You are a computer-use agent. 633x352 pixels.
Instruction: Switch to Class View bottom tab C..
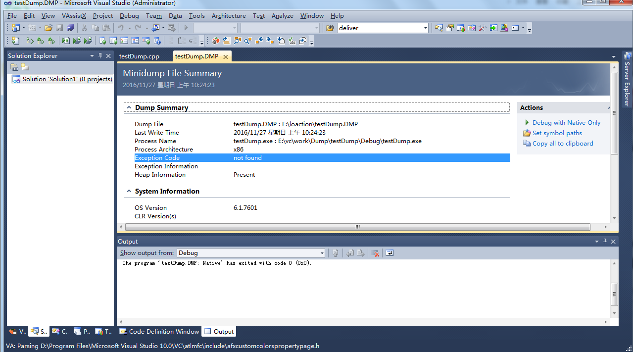tap(60, 332)
